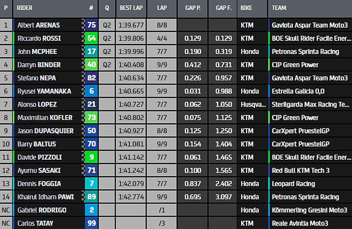This screenshot has height=229, width=352.
Task: Click Gabriel Rodrigo number 2 badge
Action: click(x=92, y=210)
